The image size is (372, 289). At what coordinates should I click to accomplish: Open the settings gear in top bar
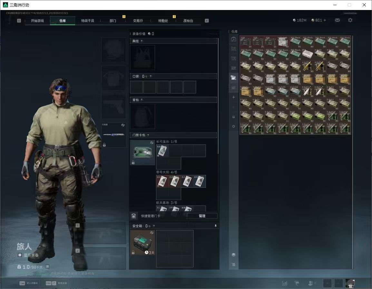tap(350, 20)
